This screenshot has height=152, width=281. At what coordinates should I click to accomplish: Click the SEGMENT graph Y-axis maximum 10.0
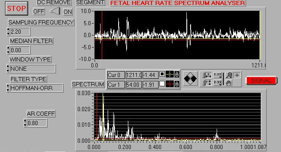(x=86, y=11)
